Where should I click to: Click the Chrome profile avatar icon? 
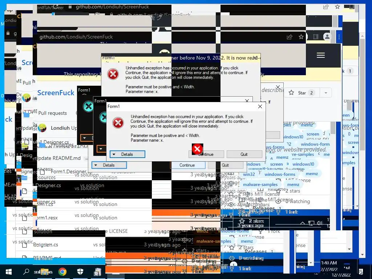click(327, 37)
